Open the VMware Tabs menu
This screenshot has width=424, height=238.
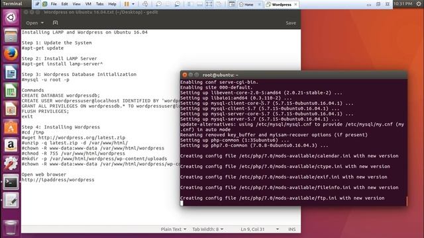click(x=100, y=4)
